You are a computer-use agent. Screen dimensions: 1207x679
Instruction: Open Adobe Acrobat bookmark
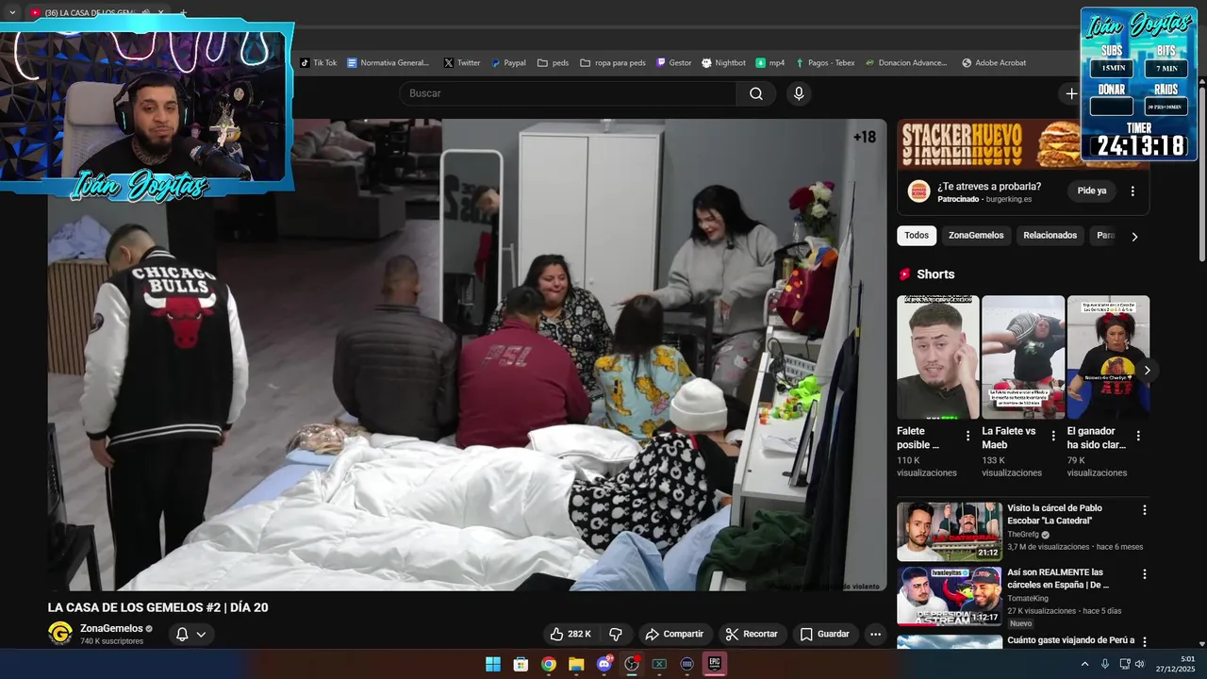pos(994,63)
